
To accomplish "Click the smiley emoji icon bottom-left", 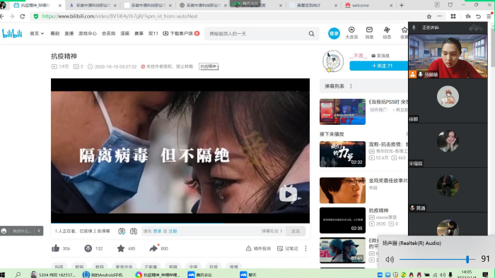I will point(4,231).
